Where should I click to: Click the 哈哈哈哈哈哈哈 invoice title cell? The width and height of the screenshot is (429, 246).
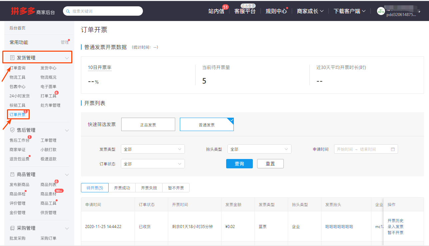339,227
